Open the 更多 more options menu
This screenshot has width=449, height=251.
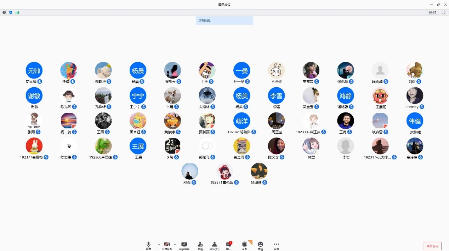coord(276,245)
